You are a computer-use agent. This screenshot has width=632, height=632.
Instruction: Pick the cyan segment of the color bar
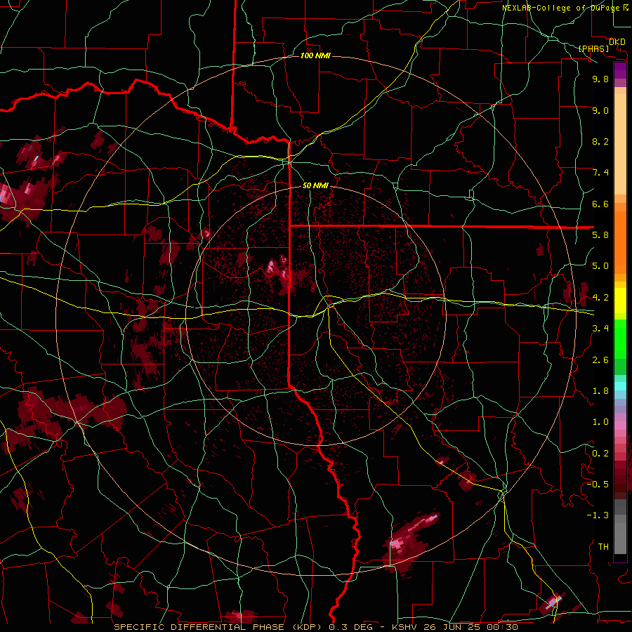pos(620,386)
